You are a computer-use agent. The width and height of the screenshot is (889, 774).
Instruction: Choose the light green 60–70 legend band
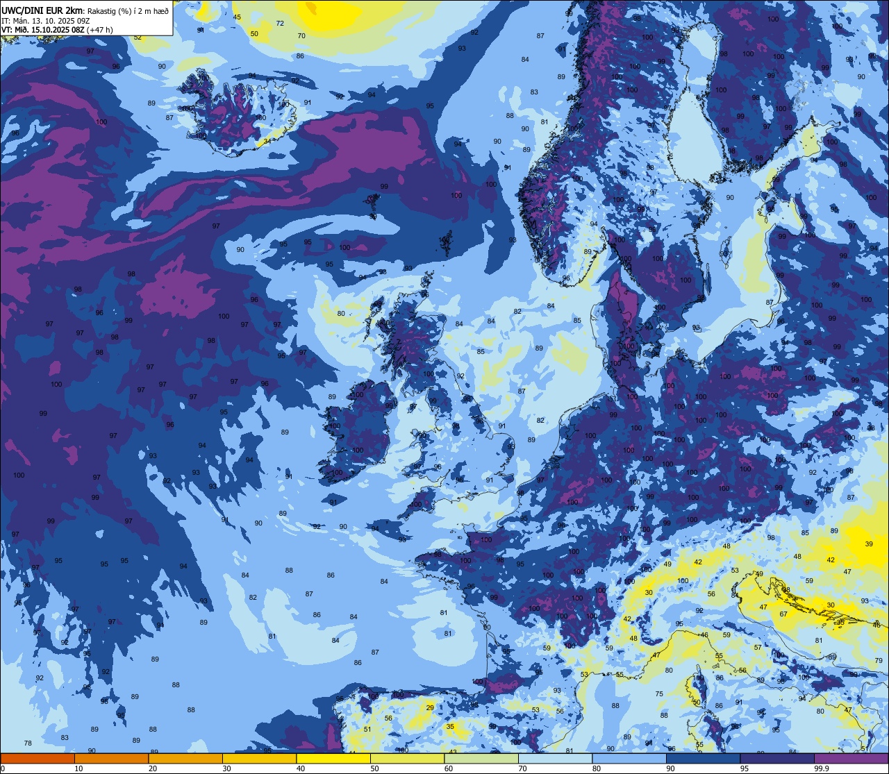[x=481, y=759]
